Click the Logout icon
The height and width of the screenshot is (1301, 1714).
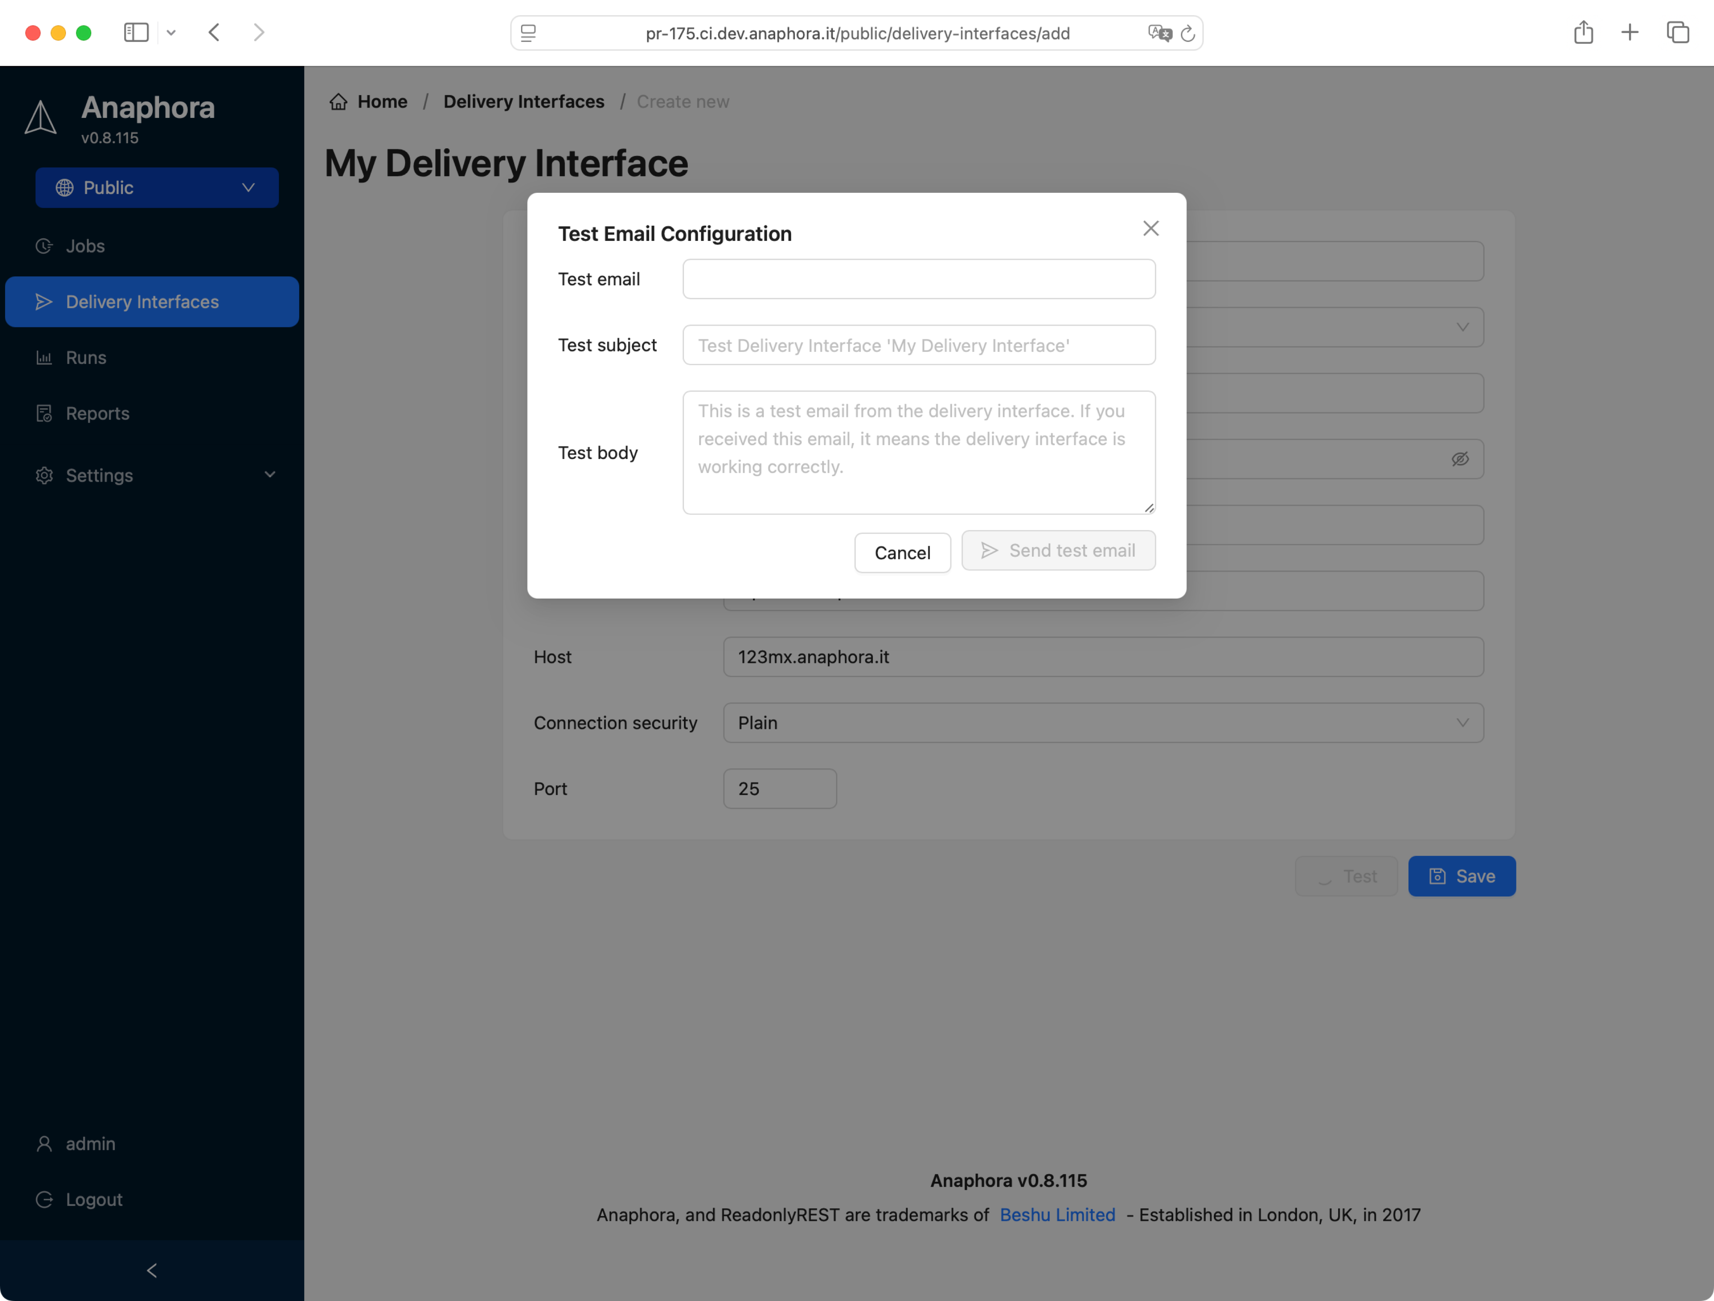(45, 1199)
